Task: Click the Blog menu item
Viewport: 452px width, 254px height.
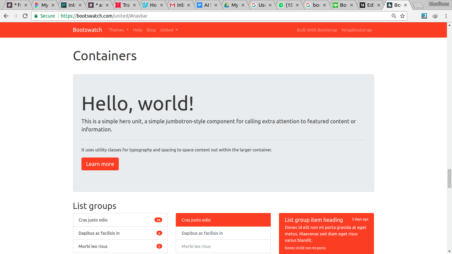Action: point(151,30)
